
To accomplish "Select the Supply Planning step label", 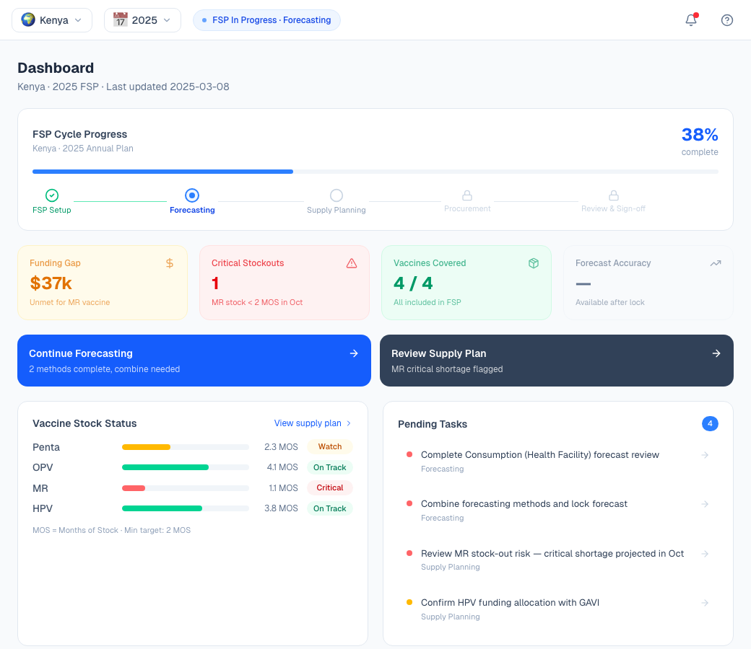I will 337,210.
